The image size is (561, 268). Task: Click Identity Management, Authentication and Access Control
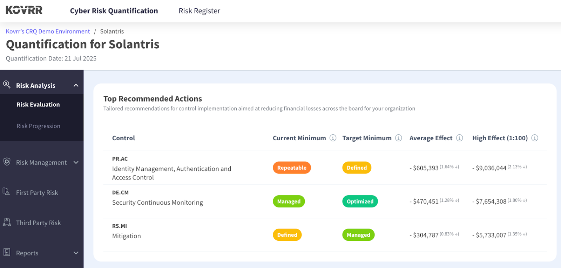coord(171,173)
